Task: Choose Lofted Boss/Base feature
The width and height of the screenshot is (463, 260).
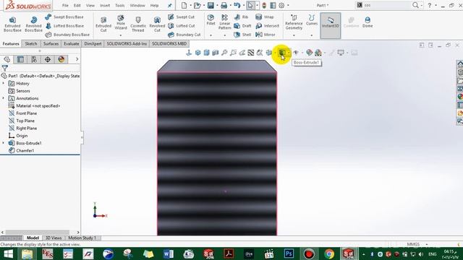Action: [x=64, y=26]
